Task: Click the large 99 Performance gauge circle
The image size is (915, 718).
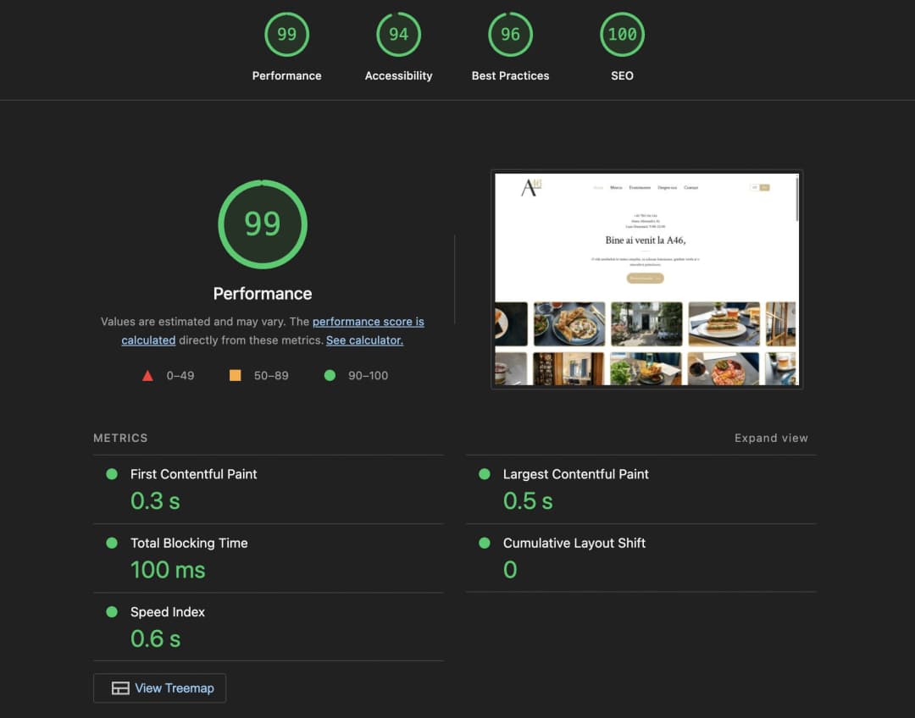Action: 263,224
